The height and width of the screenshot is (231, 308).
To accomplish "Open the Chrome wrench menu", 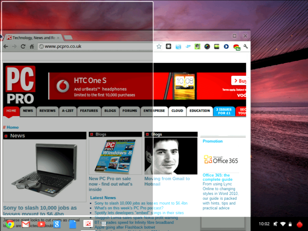I will coord(246,46).
